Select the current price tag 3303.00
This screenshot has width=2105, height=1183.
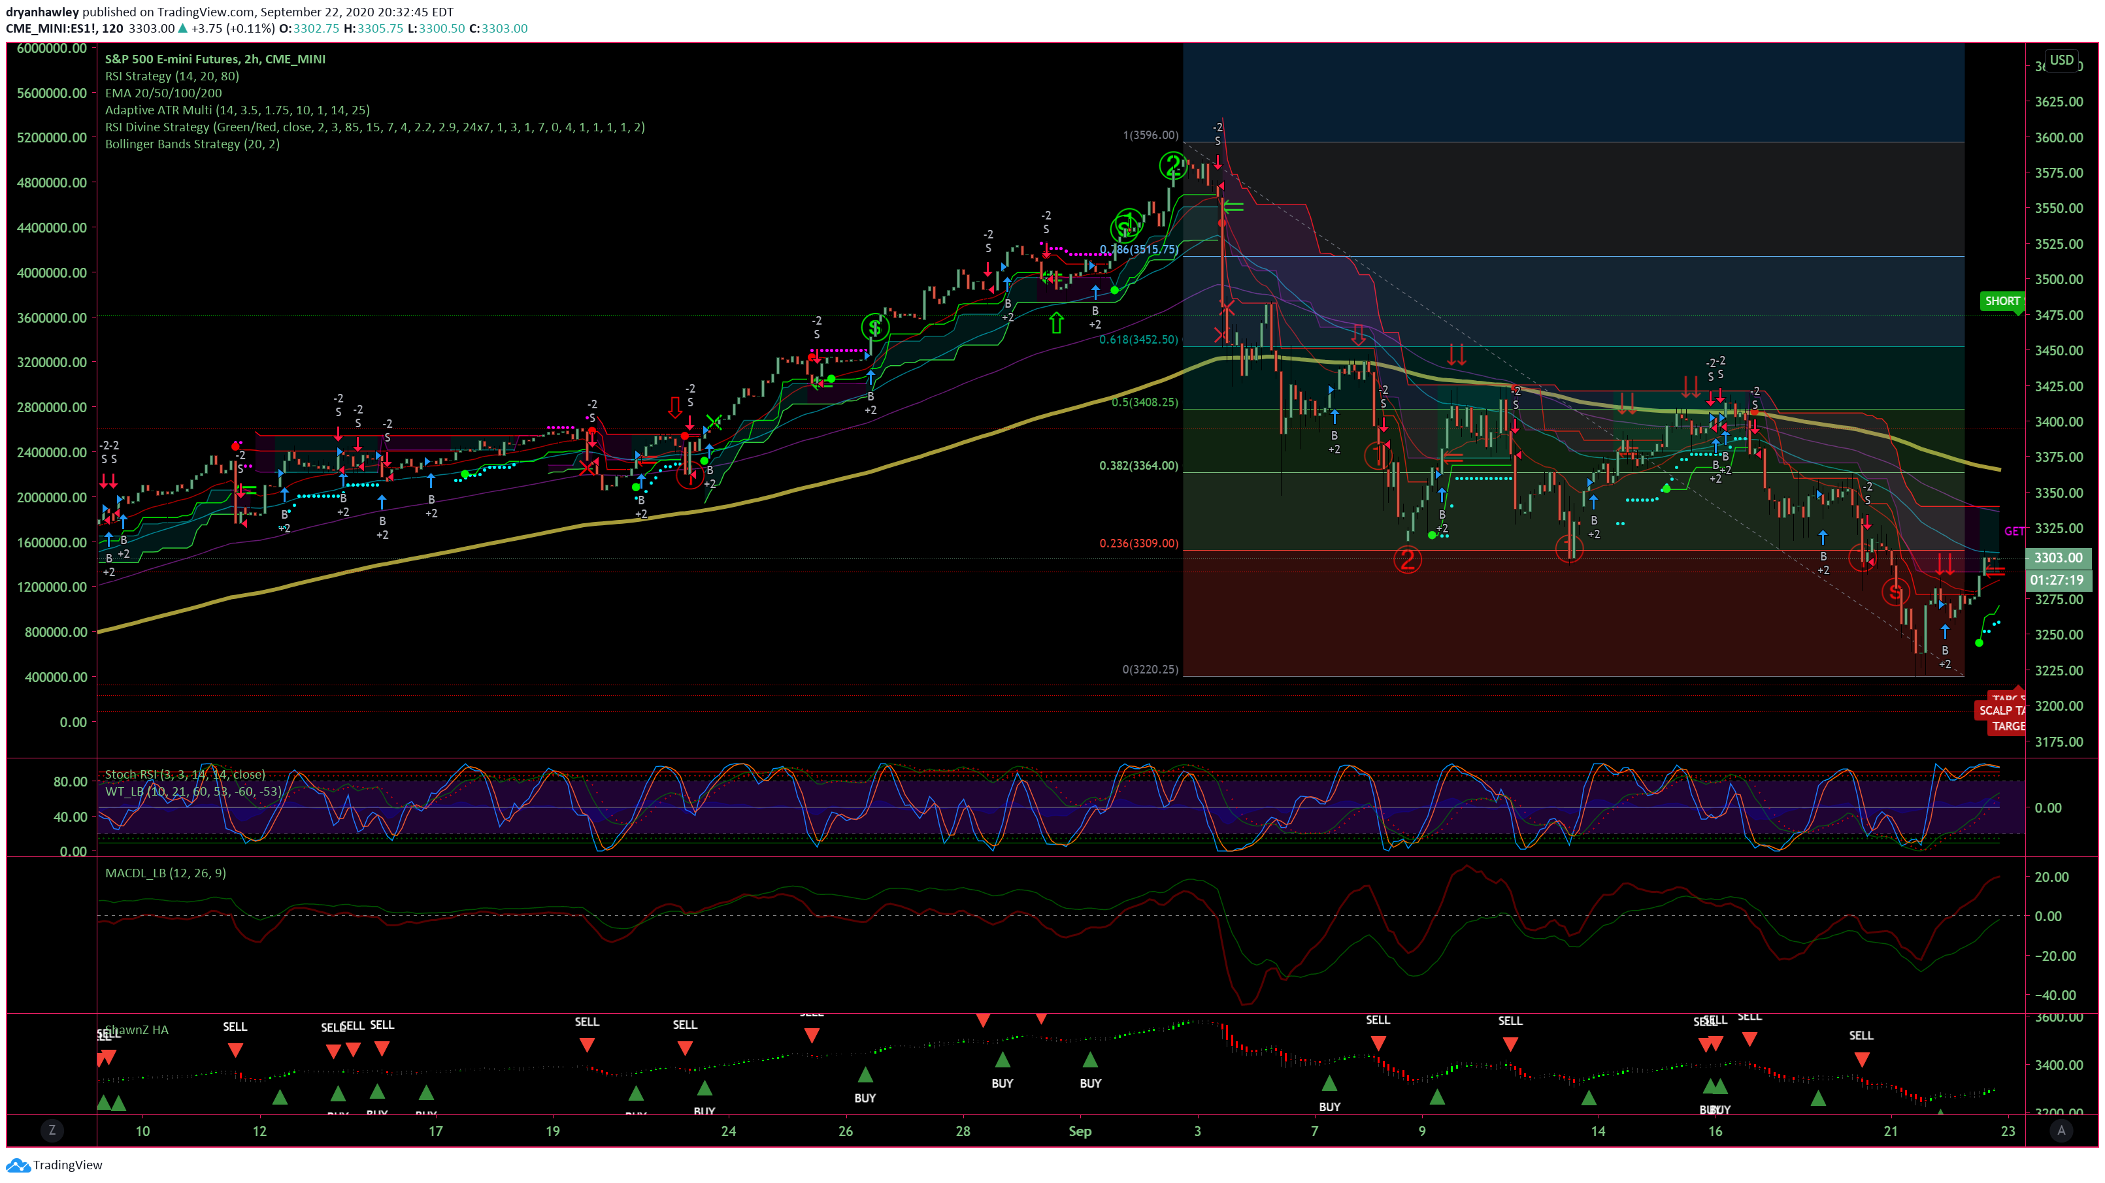2059,558
